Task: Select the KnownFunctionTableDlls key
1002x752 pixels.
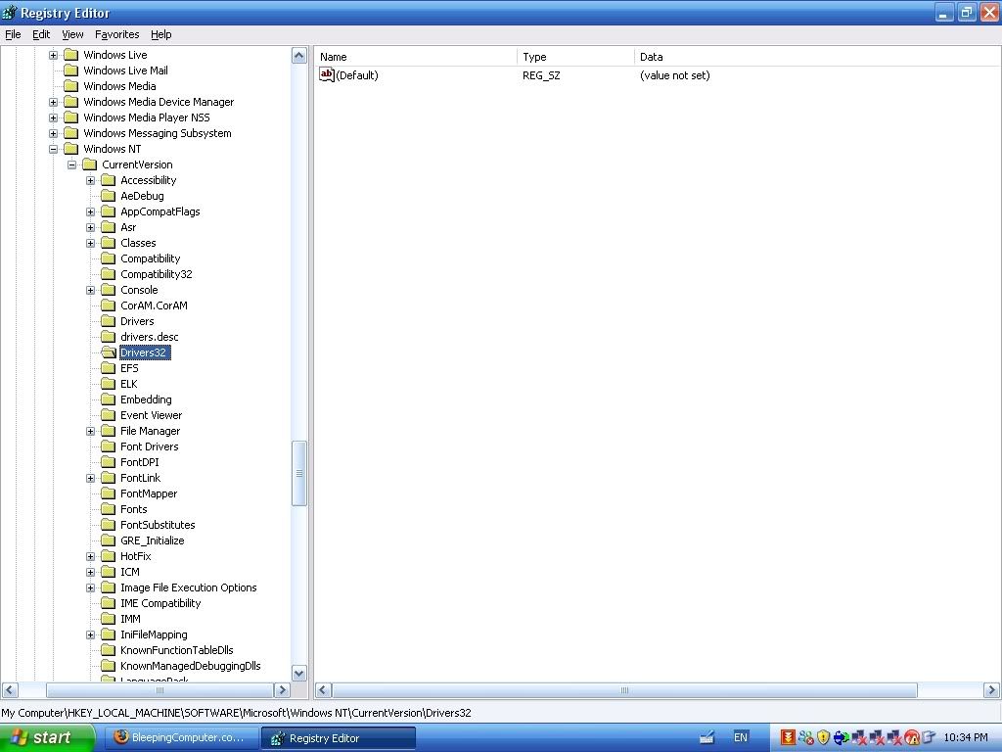Action: coord(177,650)
